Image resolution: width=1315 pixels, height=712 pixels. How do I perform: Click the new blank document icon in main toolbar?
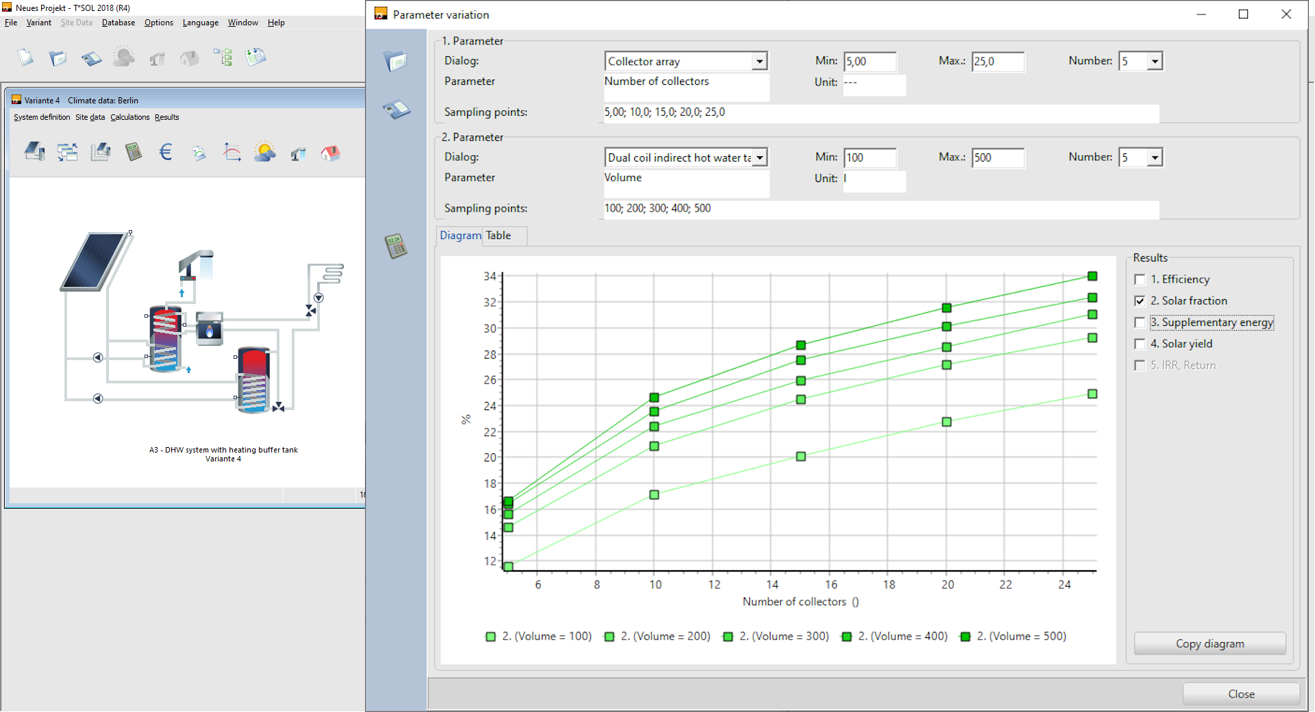point(25,58)
